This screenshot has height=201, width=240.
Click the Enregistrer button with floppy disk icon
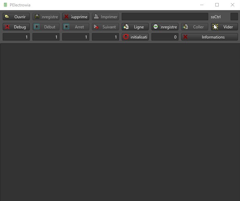[x=46, y=17]
